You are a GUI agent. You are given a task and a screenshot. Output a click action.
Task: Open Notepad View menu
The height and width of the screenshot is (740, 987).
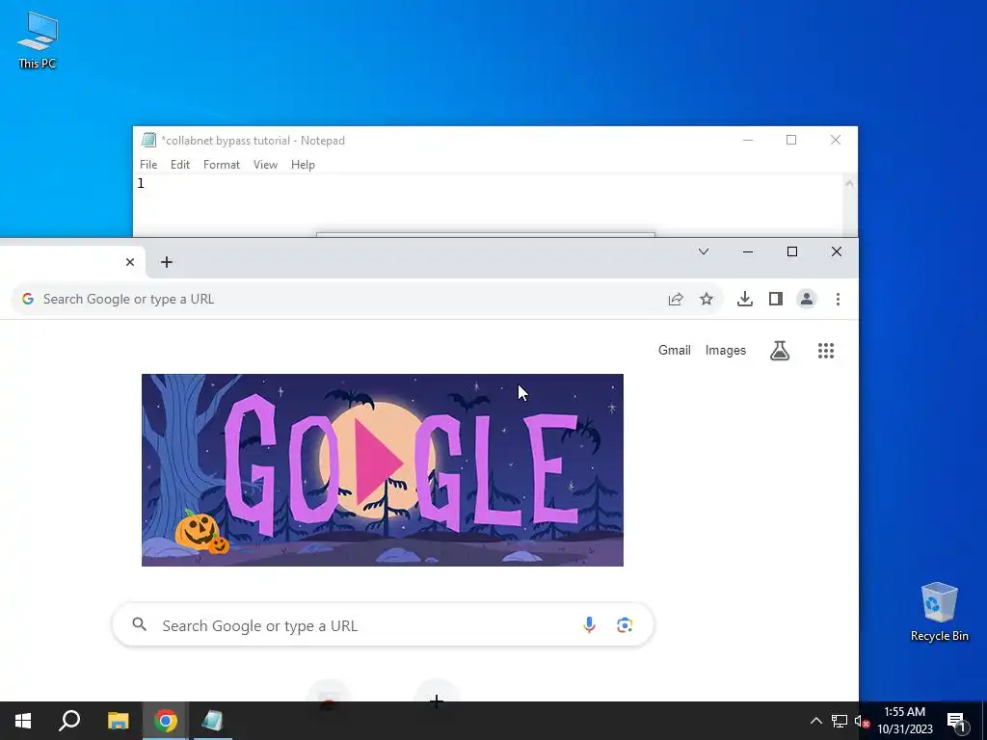265,164
